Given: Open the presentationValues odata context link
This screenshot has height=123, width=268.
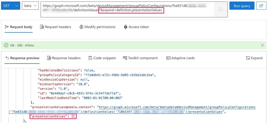Looking at the screenshot, I should (177, 107).
